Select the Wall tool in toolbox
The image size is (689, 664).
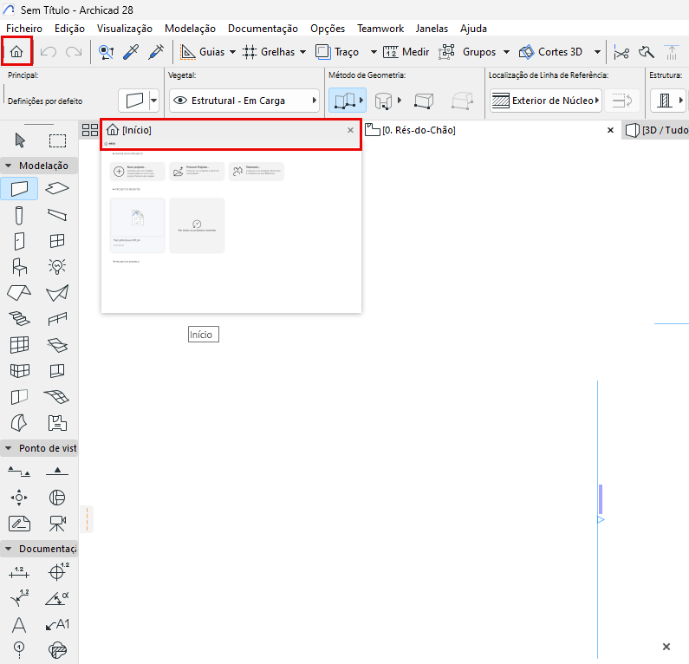[19, 188]
